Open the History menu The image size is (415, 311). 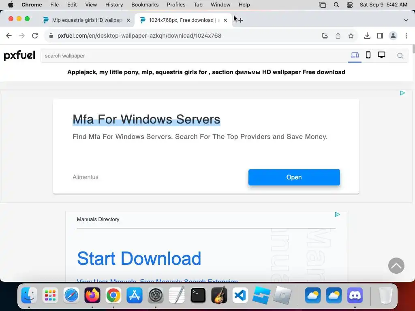(114, 4)
